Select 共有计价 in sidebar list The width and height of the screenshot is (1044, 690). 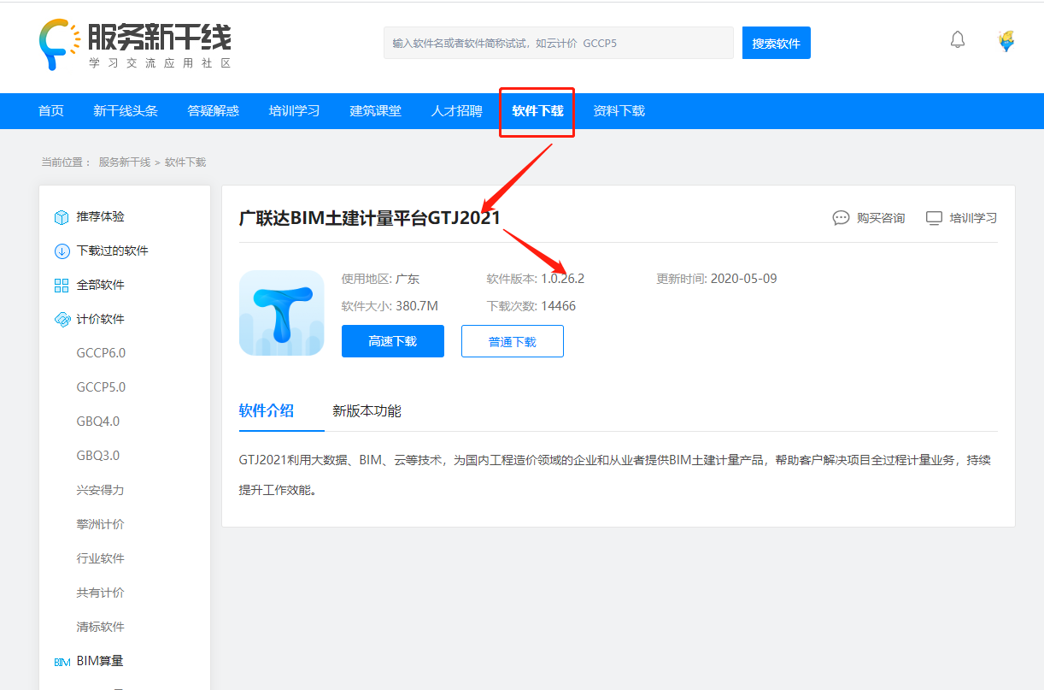pyautogui.click(x=101, y=593)
